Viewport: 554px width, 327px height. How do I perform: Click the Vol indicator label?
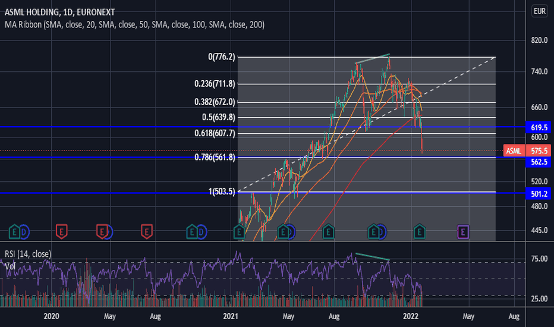click(10, 266)
